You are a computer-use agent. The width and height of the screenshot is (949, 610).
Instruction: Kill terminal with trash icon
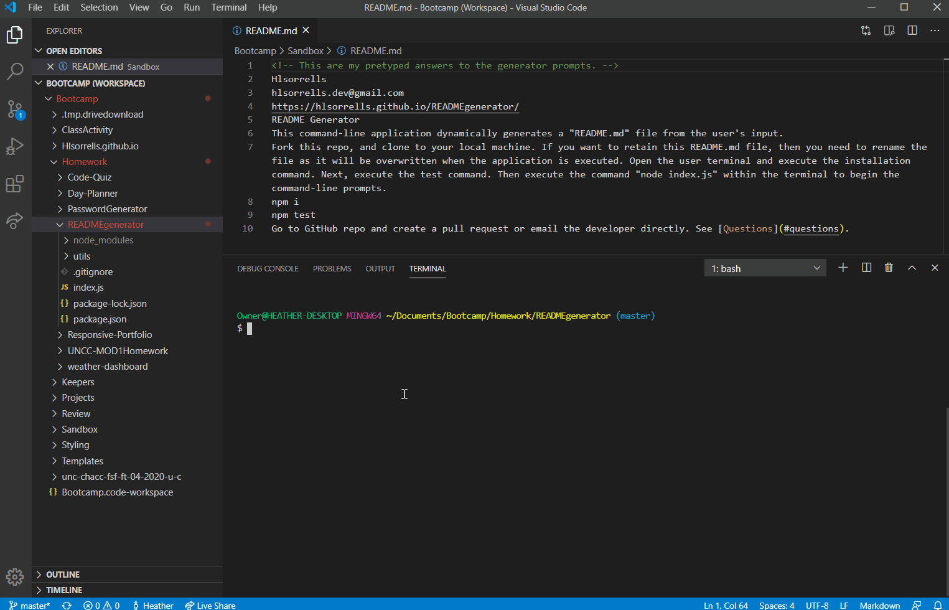[889, 268]
